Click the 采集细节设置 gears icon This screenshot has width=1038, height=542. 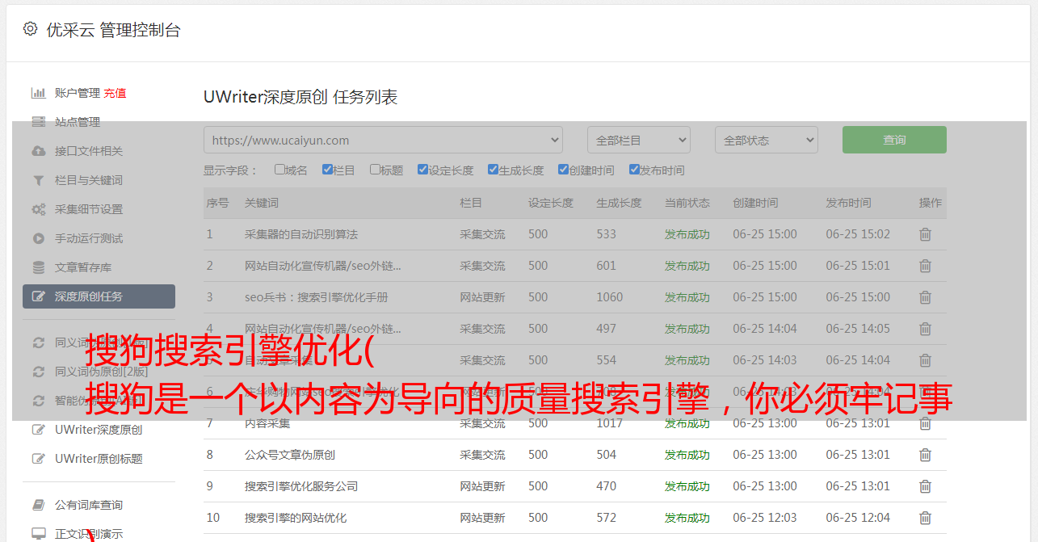pyautogui.click(x=38, y=209)
